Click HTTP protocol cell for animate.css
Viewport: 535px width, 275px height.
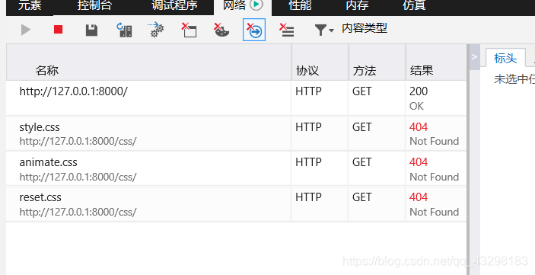pyautogui.click(x=320, y=168)
